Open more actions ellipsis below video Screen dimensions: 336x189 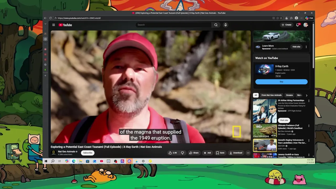[248, 153]
